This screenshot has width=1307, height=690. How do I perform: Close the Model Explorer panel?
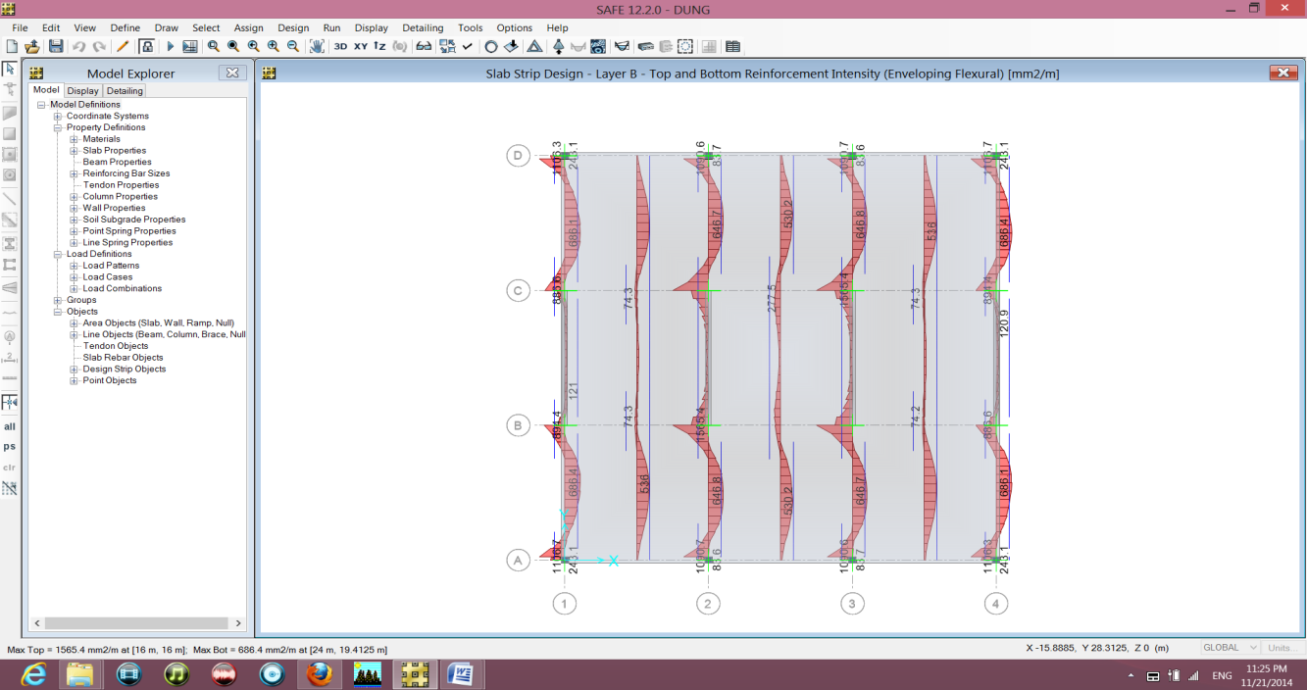pos(232,73)
